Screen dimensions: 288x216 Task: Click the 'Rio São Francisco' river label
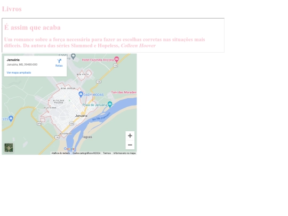(101, 116)
